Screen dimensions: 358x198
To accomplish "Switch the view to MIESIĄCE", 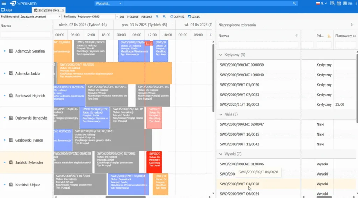I will click(x=146, y=16).
